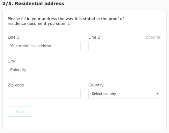This screenshot has height=133, width=169.
Task: Click the "Country" field label
Action: click(x=96, y=85)
